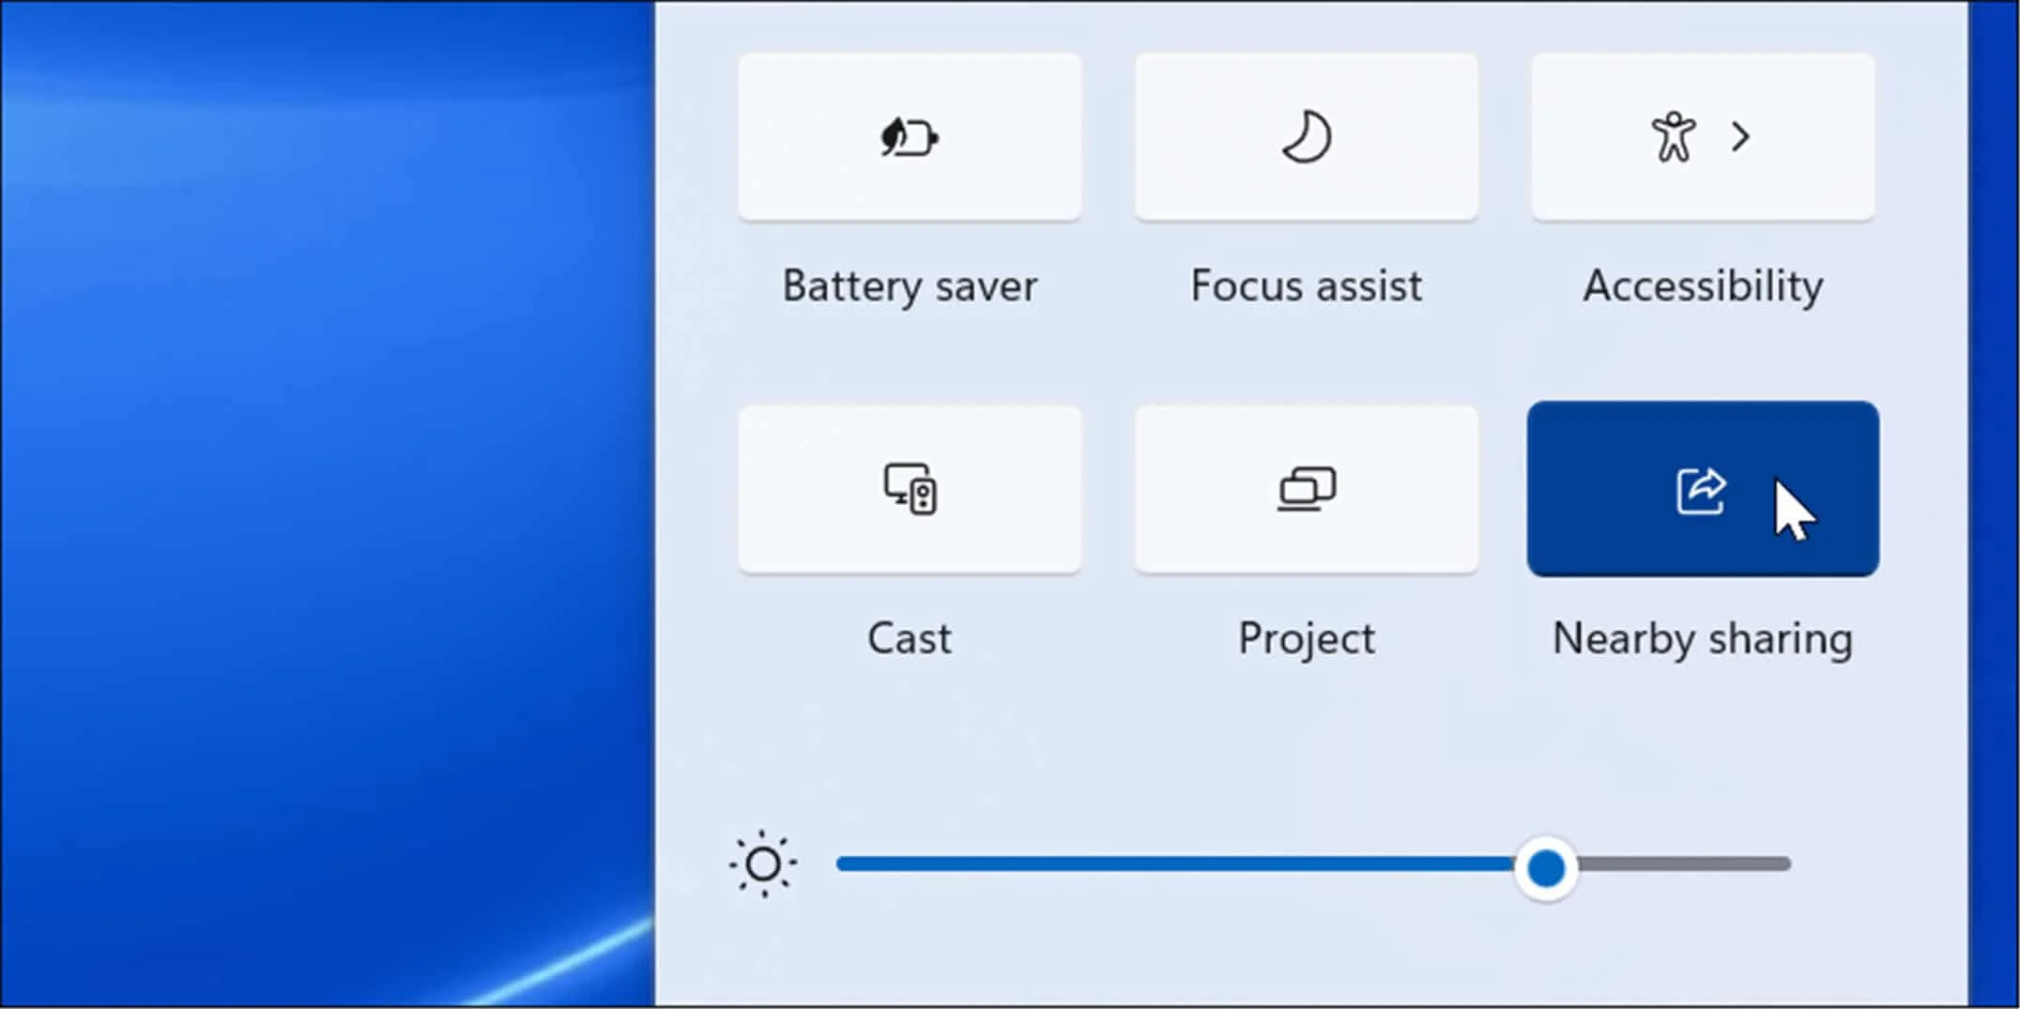The width and height of the screenshot is (2020, 1009).
Task: Expand the Accessibility options chevron
Action: 1741,137
